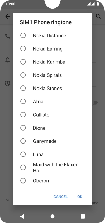Tap the phone handset icon

(8, 36)
